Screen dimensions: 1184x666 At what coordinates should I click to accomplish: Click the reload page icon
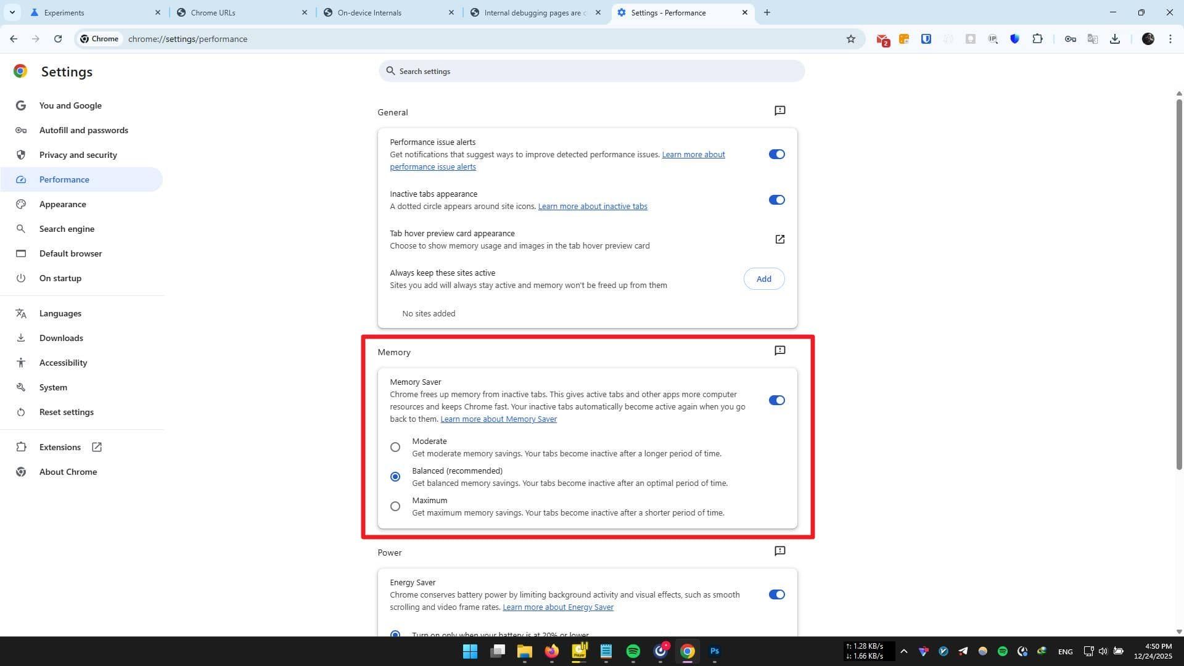[58, 39]
